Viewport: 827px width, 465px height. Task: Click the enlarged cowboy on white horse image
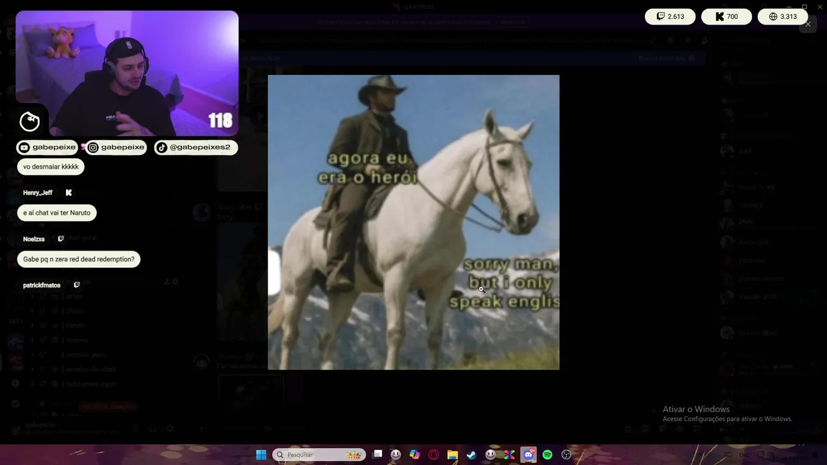(x=413, y=222)
